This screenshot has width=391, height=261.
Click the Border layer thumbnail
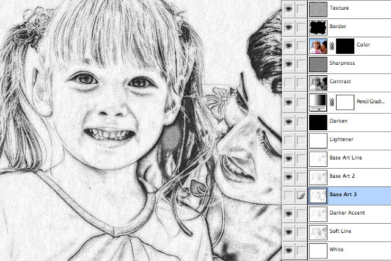318,28
